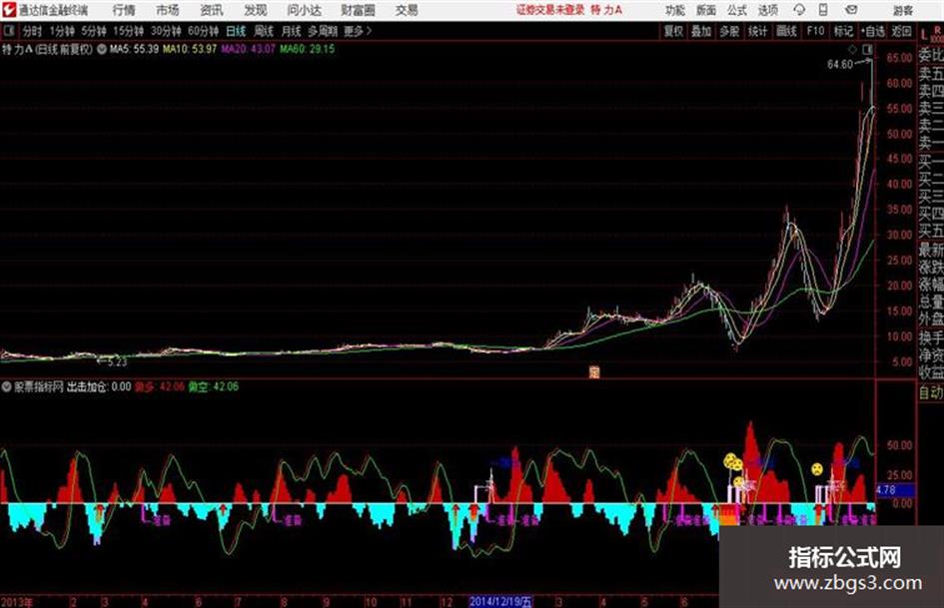Click the mobile phone icon
The height and width of the screenshot is (608, 944).
click(x=823, y=10)
